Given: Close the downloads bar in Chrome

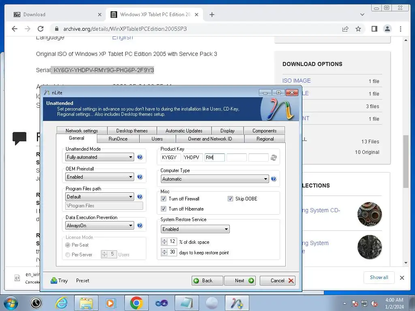Looking at the screenshot, I should pos(402,278).
